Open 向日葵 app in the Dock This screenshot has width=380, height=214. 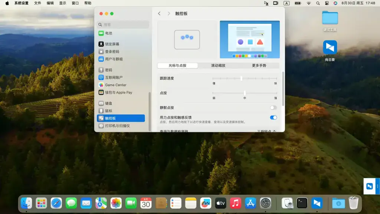pyautogui.click(x=317, y=203)
